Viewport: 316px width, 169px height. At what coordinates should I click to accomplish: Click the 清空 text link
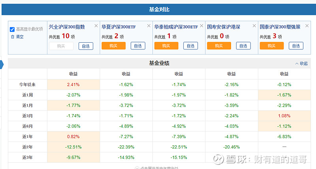tap(20, 37)
